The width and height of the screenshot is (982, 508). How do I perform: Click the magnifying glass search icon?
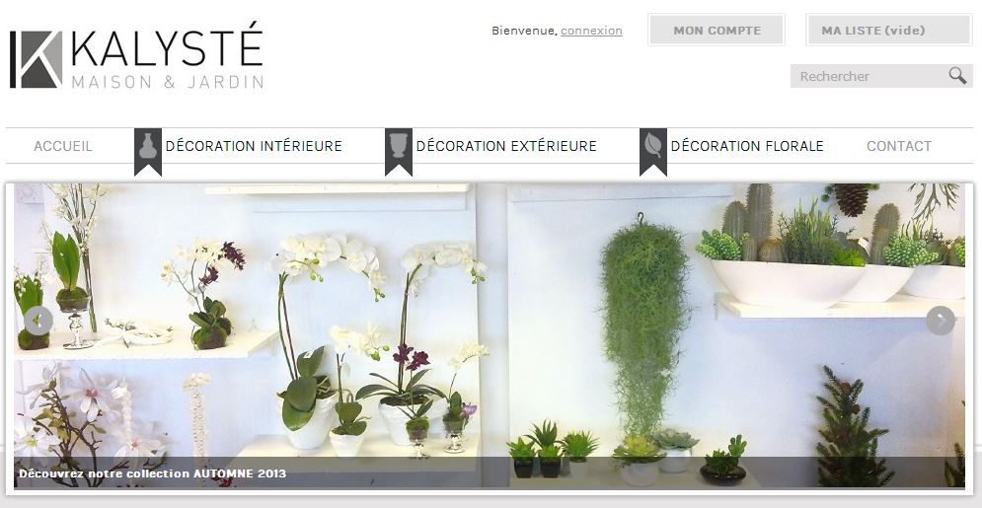tap(957, 76)
